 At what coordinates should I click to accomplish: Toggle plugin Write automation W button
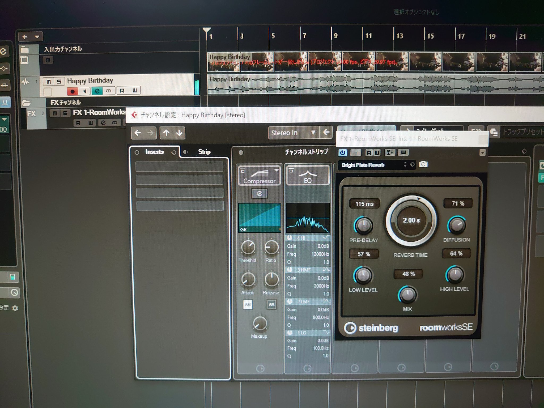coord(377,152)
